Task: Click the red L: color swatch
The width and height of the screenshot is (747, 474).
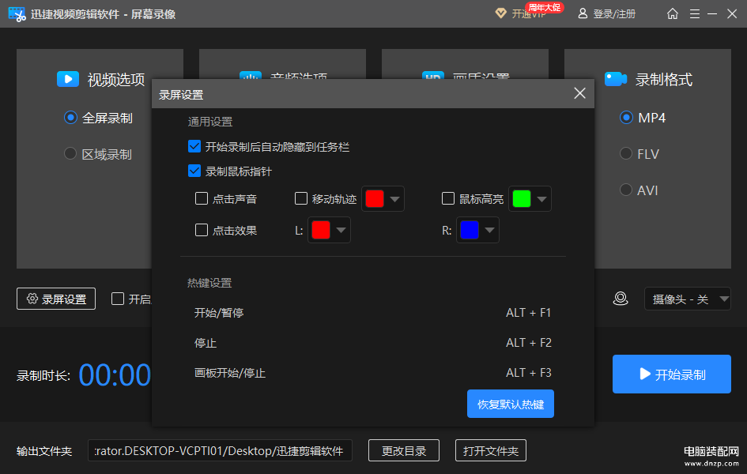Action: 321,230
